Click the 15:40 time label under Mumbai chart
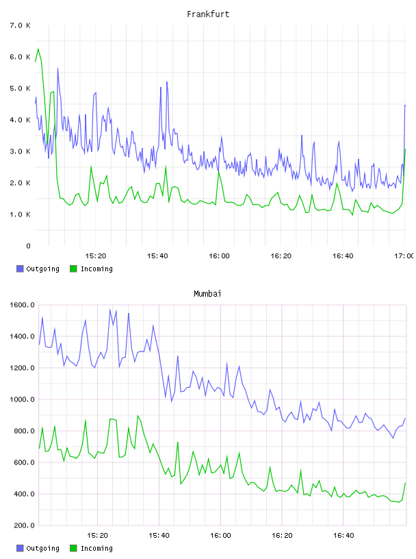 159,536
